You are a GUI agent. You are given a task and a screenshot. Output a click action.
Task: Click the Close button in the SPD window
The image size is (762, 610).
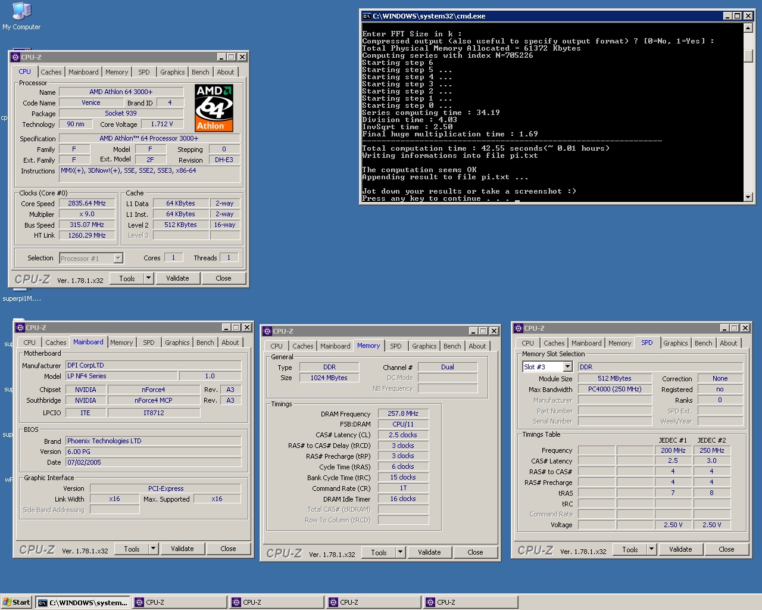coord(726,549)
